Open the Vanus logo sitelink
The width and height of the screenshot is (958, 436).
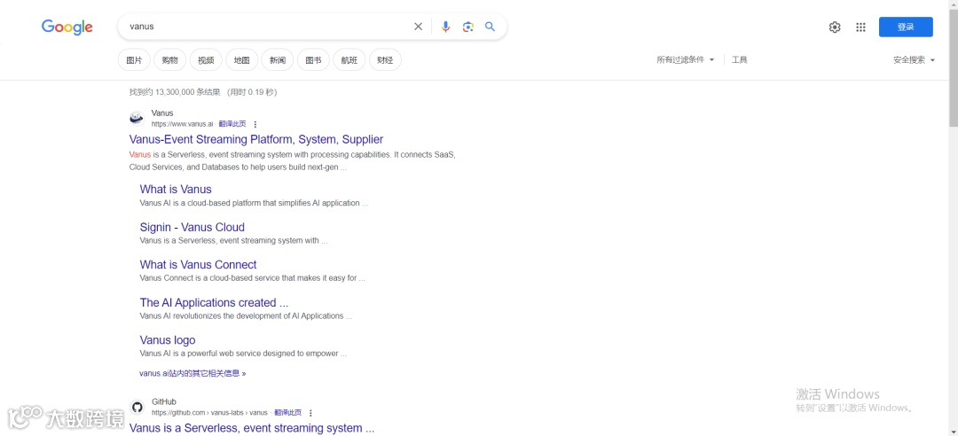click(168, 340)
